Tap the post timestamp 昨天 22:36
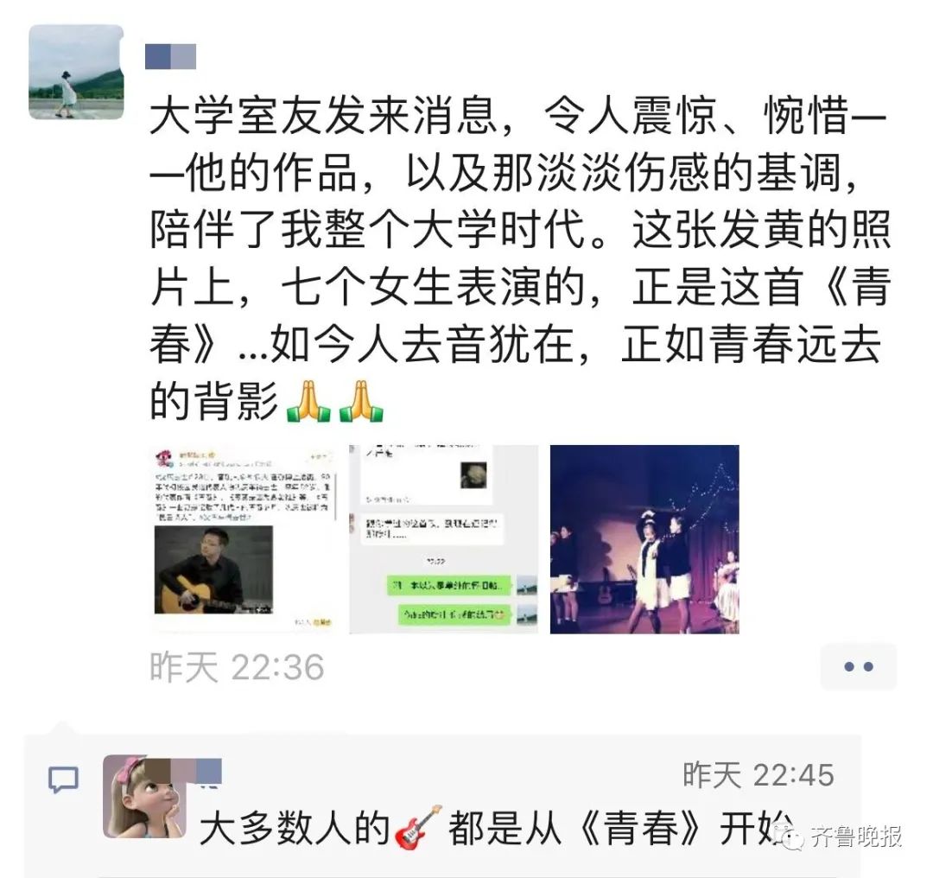This screenshot has width=933, height=878. (237, 666)
